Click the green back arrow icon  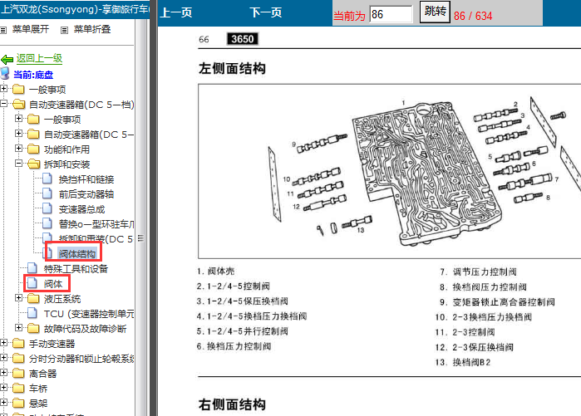7,59
